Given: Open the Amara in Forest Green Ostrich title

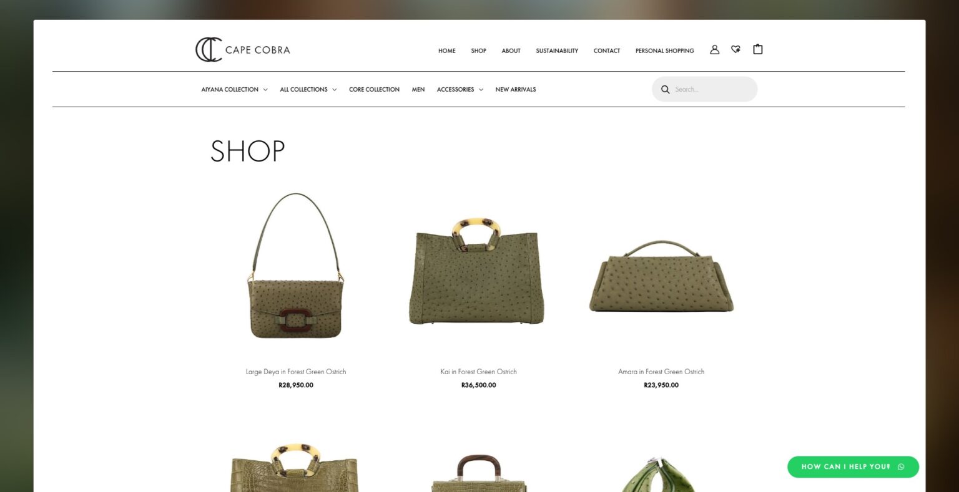Looking at the screenshot, I should pos(661,372).
